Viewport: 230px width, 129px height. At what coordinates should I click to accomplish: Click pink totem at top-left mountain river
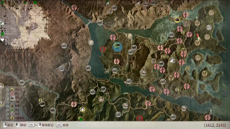click(74, 7)
